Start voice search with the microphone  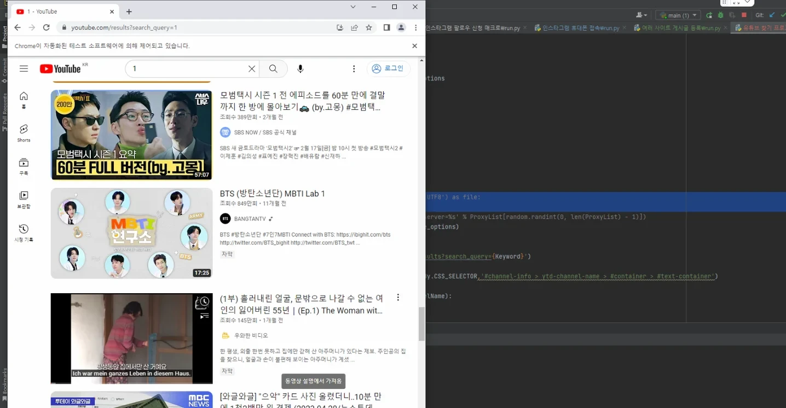click(300, 68)
